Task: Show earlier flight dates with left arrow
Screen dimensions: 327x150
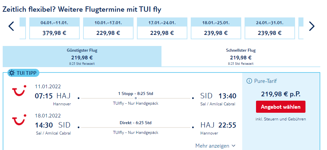Action: point(11,26)
